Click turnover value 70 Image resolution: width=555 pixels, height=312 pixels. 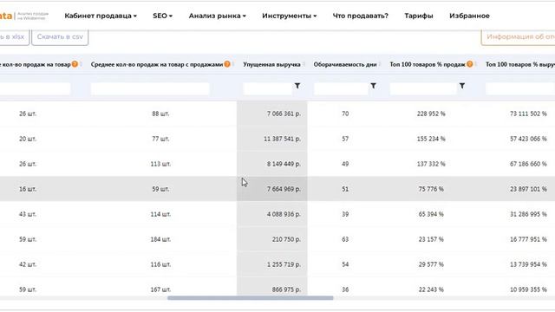[x=345, y=114]
